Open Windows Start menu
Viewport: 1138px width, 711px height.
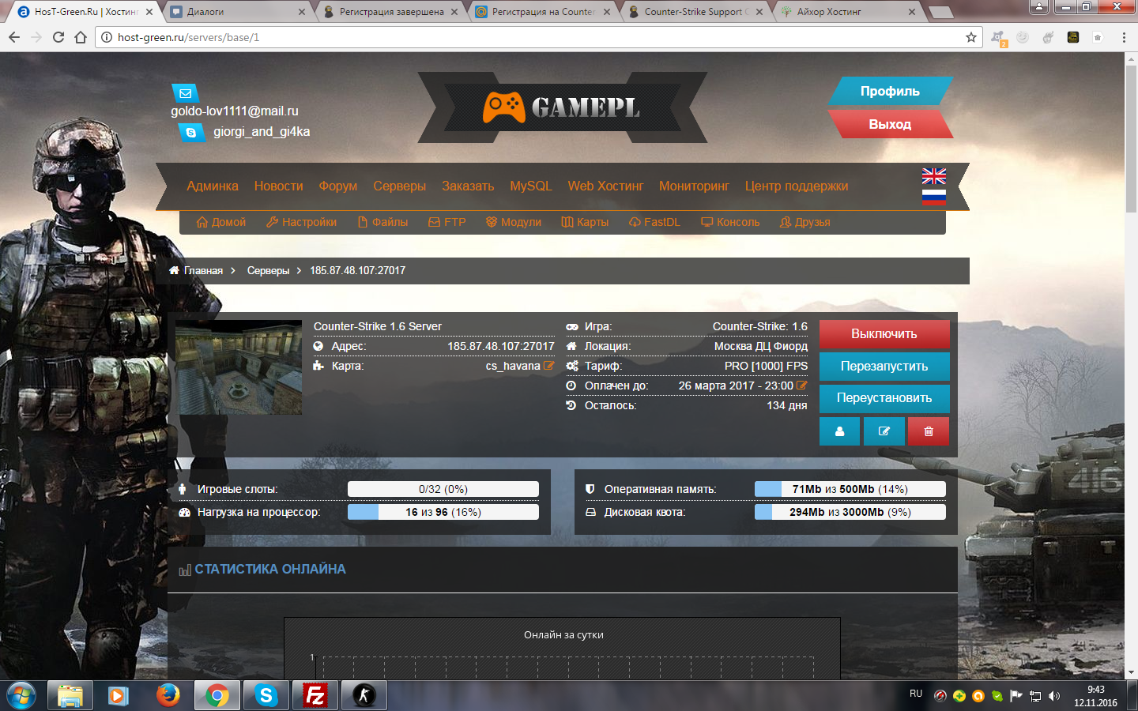click(x=21, y=696)
